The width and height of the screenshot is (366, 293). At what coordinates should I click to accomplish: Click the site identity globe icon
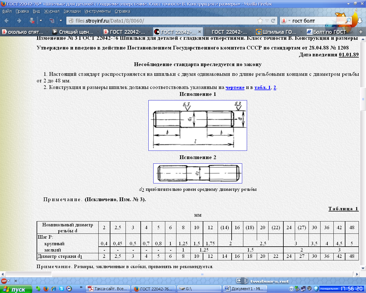click(x=71, y=21)
